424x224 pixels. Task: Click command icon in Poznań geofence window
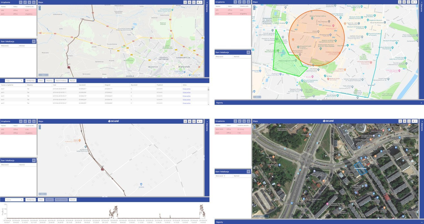coord(248,2)
